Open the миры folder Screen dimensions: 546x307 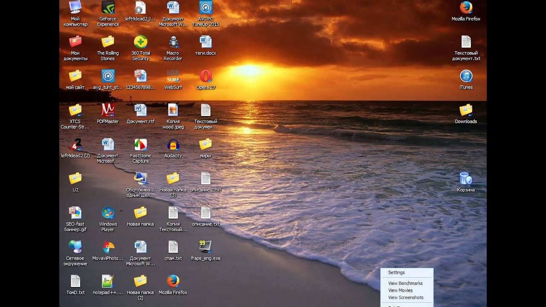coord(206,148)
